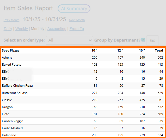Select the Buffalo Chicken Pizza row
The height and width of the screenshot is (138, 166).
click(17, 86)
